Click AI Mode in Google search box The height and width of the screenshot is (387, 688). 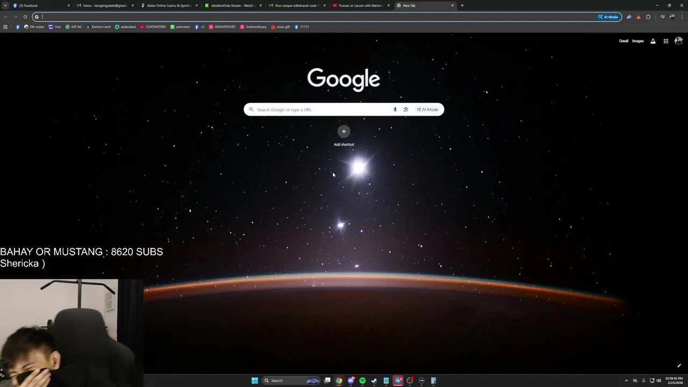[428, 110]
